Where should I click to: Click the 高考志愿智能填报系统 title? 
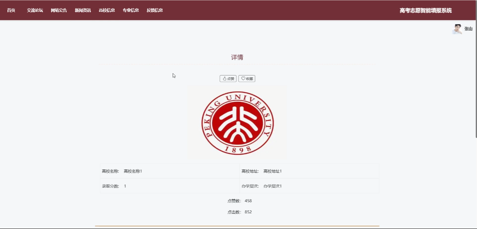point(426,10)
